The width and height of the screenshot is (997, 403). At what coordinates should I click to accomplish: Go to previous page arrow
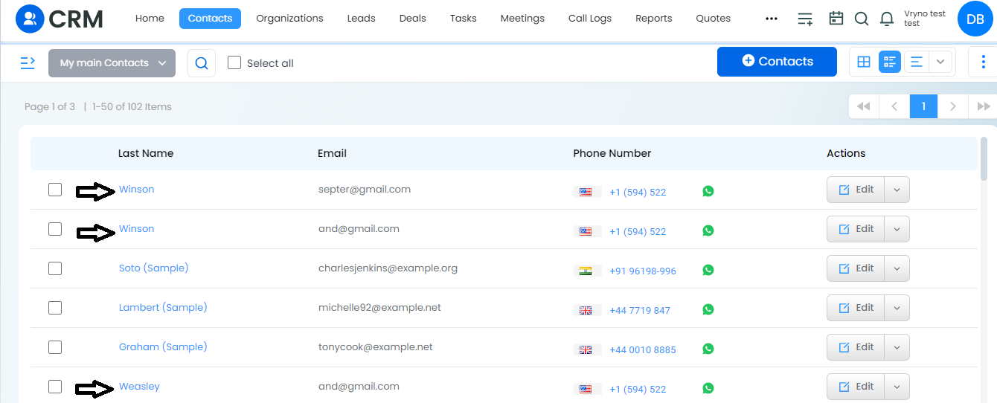[x=894, y=106]
